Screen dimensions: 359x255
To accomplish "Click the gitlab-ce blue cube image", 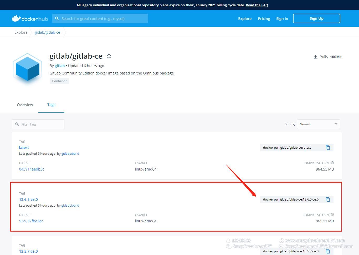I will coord(28,69).
